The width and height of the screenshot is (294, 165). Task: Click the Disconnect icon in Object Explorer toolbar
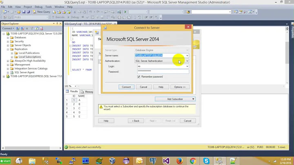22,29
